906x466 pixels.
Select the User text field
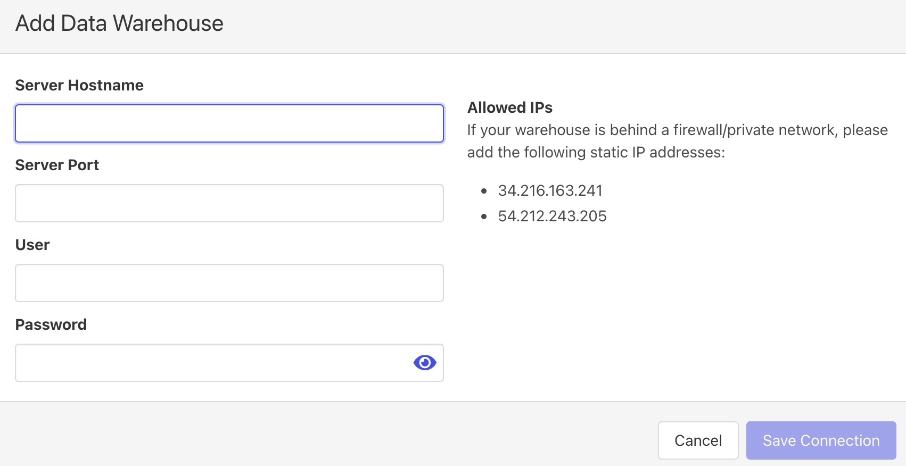coord(229,283)
